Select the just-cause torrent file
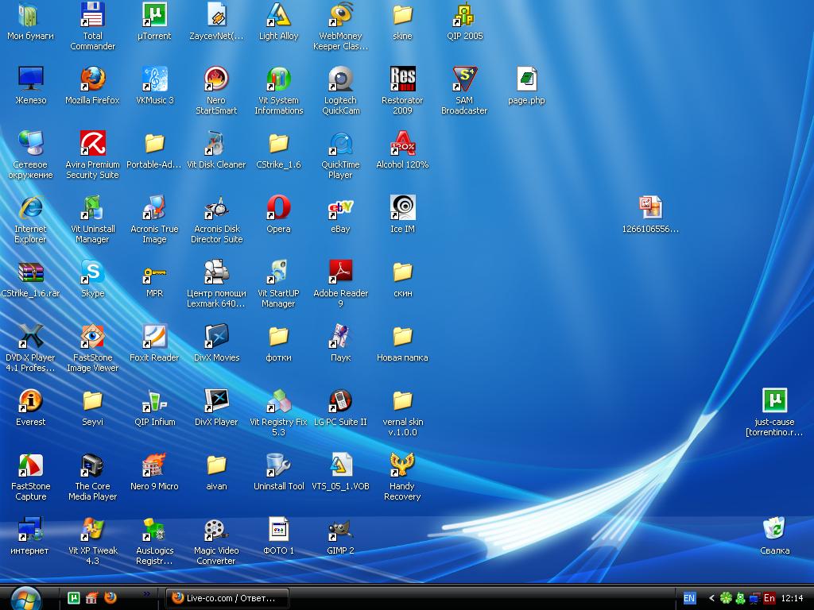This screenshot has width=814, height=610. (x=774, y=401)
